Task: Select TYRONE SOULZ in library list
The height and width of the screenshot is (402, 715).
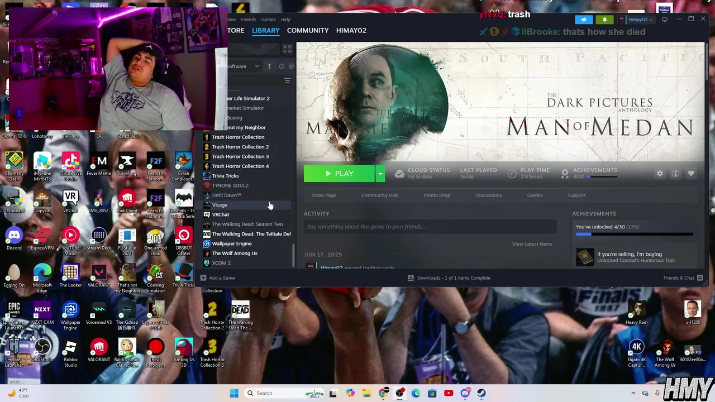Action: [x=230, y=185]
